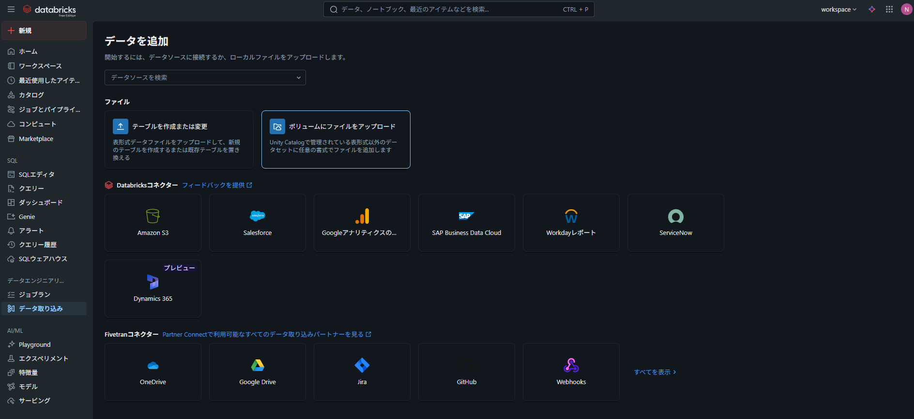Image resolution: width=914 pixels, height=419 pixels.
Task: Click すべてを表示 link
Action: [655, 372]
